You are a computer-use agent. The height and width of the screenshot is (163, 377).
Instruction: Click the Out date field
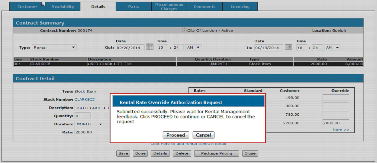[130, 48]
